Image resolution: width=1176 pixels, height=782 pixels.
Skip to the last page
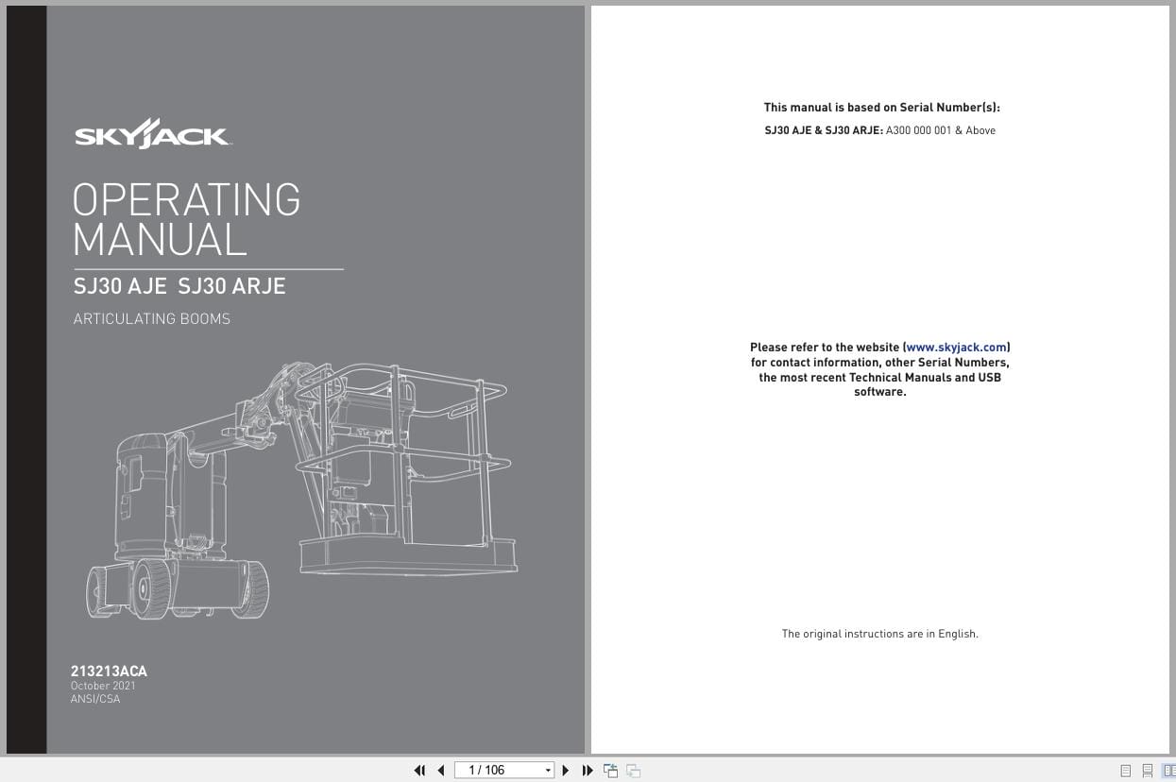pyautogui.click(x=588, y=771)
